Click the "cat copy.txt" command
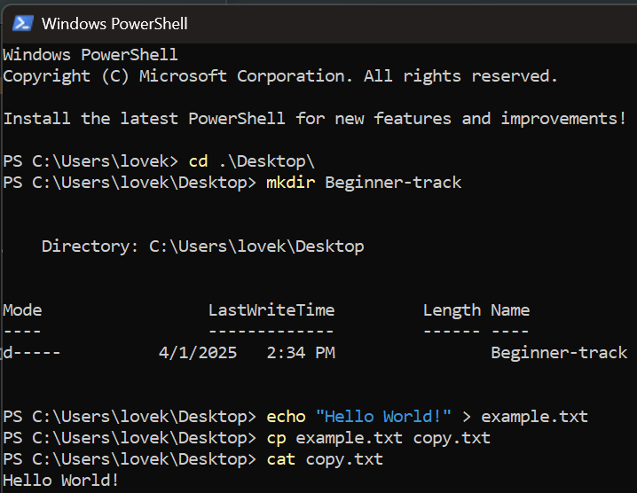The height and width of the screenshot is (493, 637). pos(325,459)
